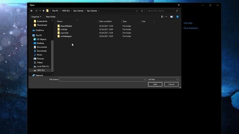
Task: Open the recent locations dropdown arrow
Action: 40,11
